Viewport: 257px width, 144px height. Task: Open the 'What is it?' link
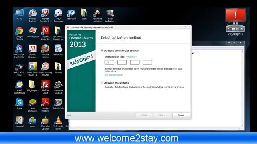[131, 57]
